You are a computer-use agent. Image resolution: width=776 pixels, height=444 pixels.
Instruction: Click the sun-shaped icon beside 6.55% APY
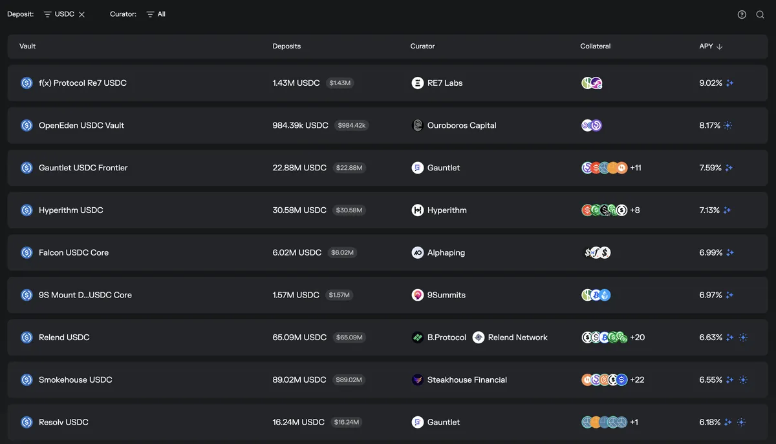(742, 380)
